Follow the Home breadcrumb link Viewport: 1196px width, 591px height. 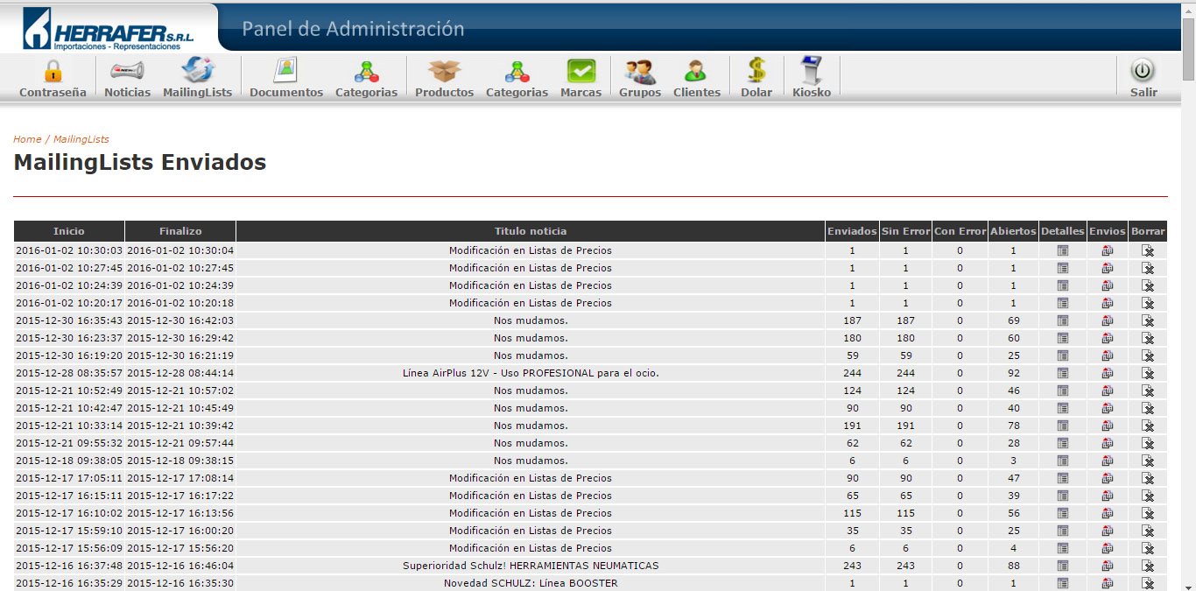27,139
